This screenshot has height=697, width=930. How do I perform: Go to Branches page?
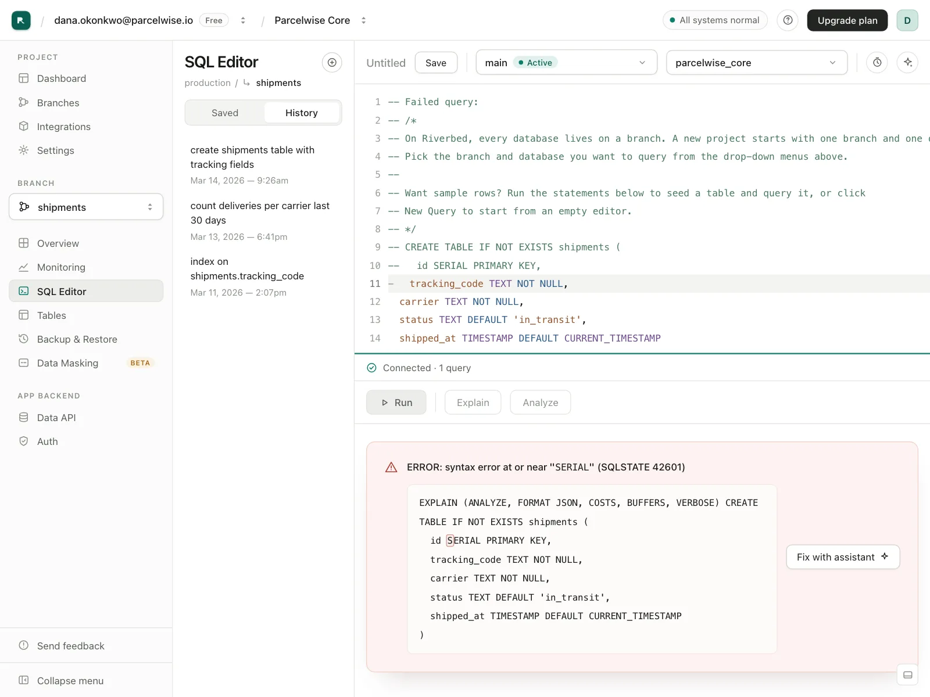tap(86, 103)
